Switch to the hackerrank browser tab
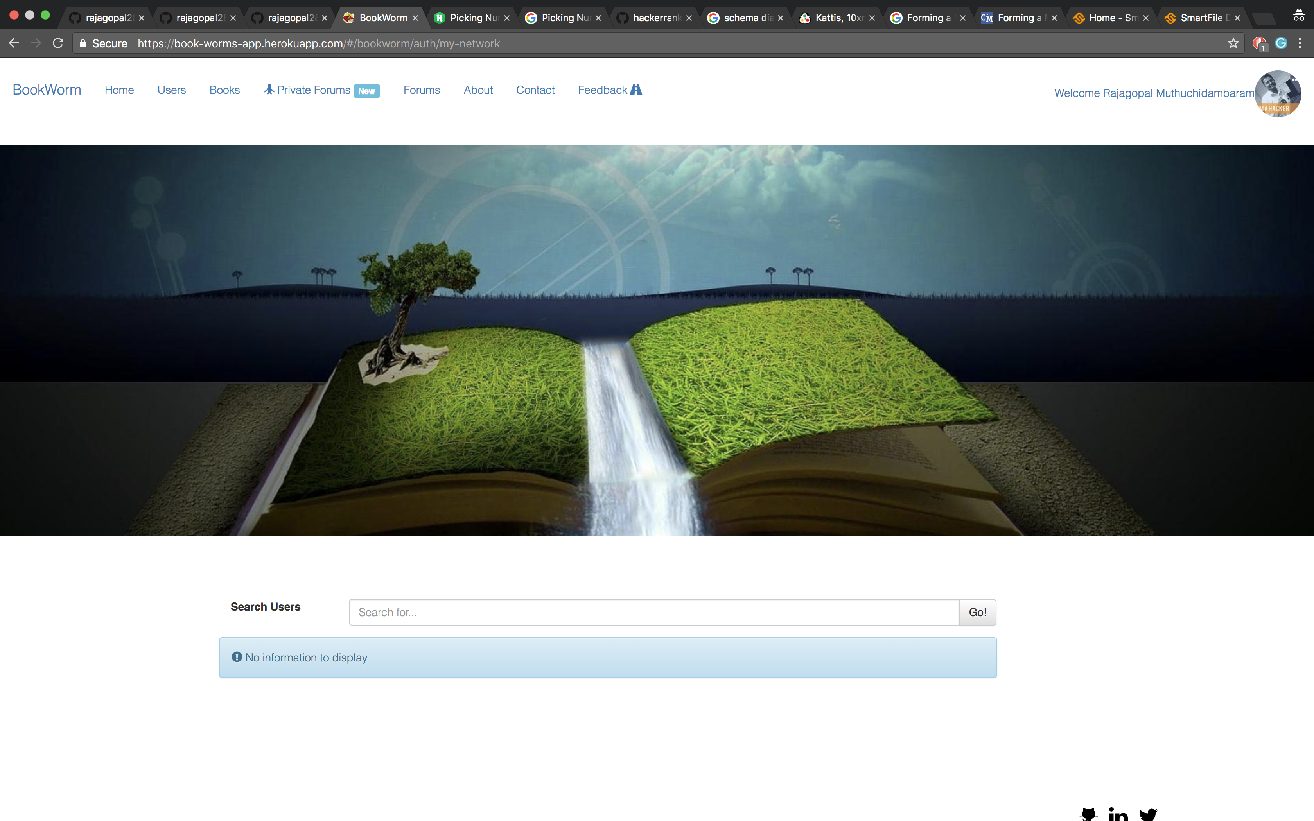 pyautogui.click(x=656, y=18)
